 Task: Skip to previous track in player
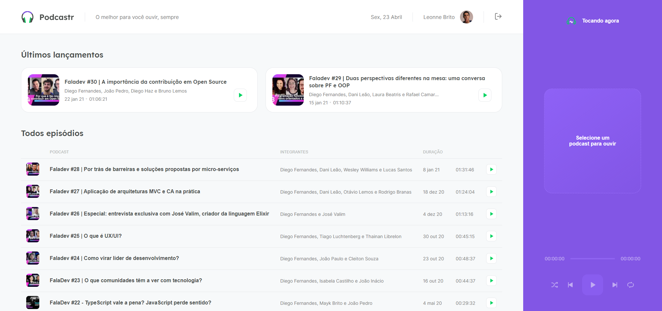[570, 285]
